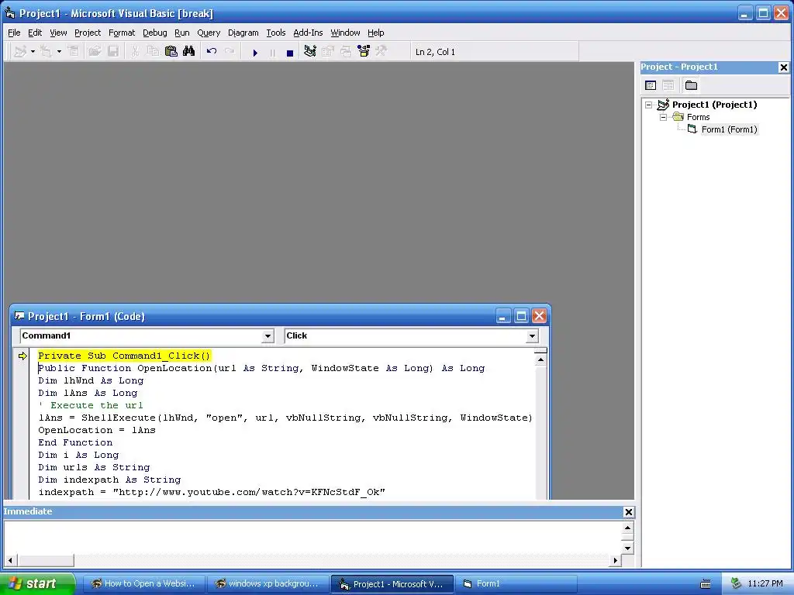Click the End Function code line
This screenshot has height=595, width=794.
pyautogui.click(x=75, y=442)
